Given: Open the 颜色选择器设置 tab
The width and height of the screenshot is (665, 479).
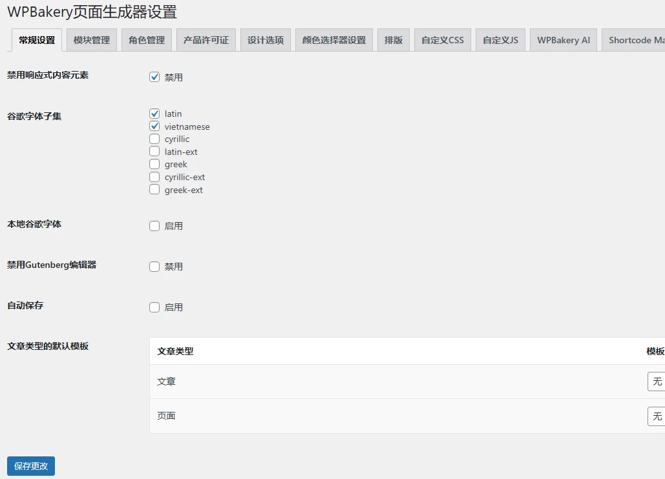Looking at the screenshot, I should point(333,39).
